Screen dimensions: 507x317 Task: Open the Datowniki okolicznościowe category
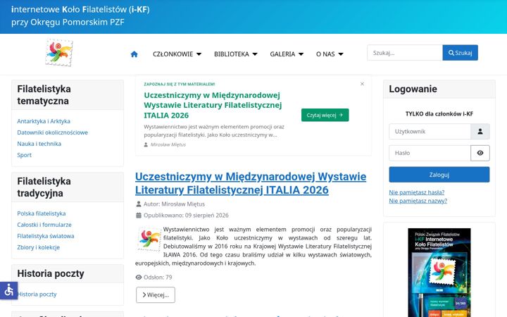pyautogui.click(x=52, y=132)
